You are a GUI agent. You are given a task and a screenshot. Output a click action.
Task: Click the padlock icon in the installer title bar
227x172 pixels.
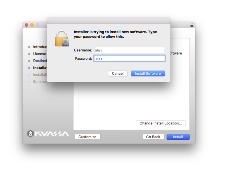click(x=192, y=25)
